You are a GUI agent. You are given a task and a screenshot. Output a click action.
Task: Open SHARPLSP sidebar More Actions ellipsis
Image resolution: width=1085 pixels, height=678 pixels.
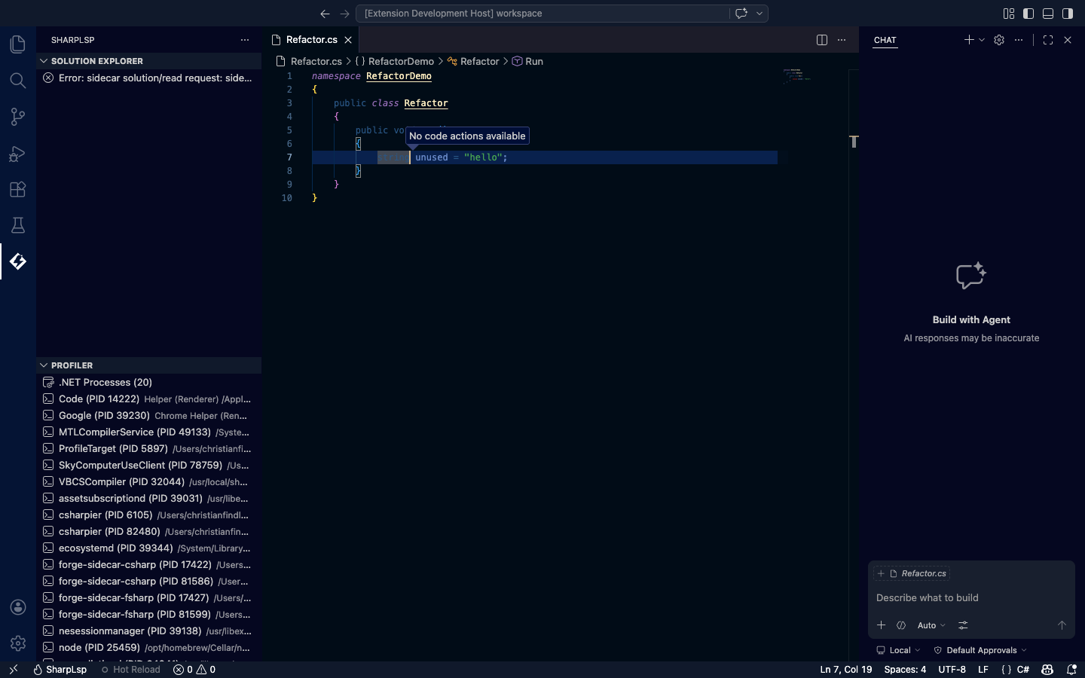click(x=245, y=40)
